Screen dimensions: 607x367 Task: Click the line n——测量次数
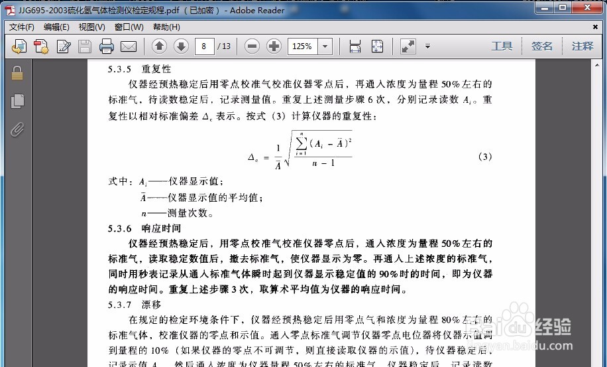178,213
